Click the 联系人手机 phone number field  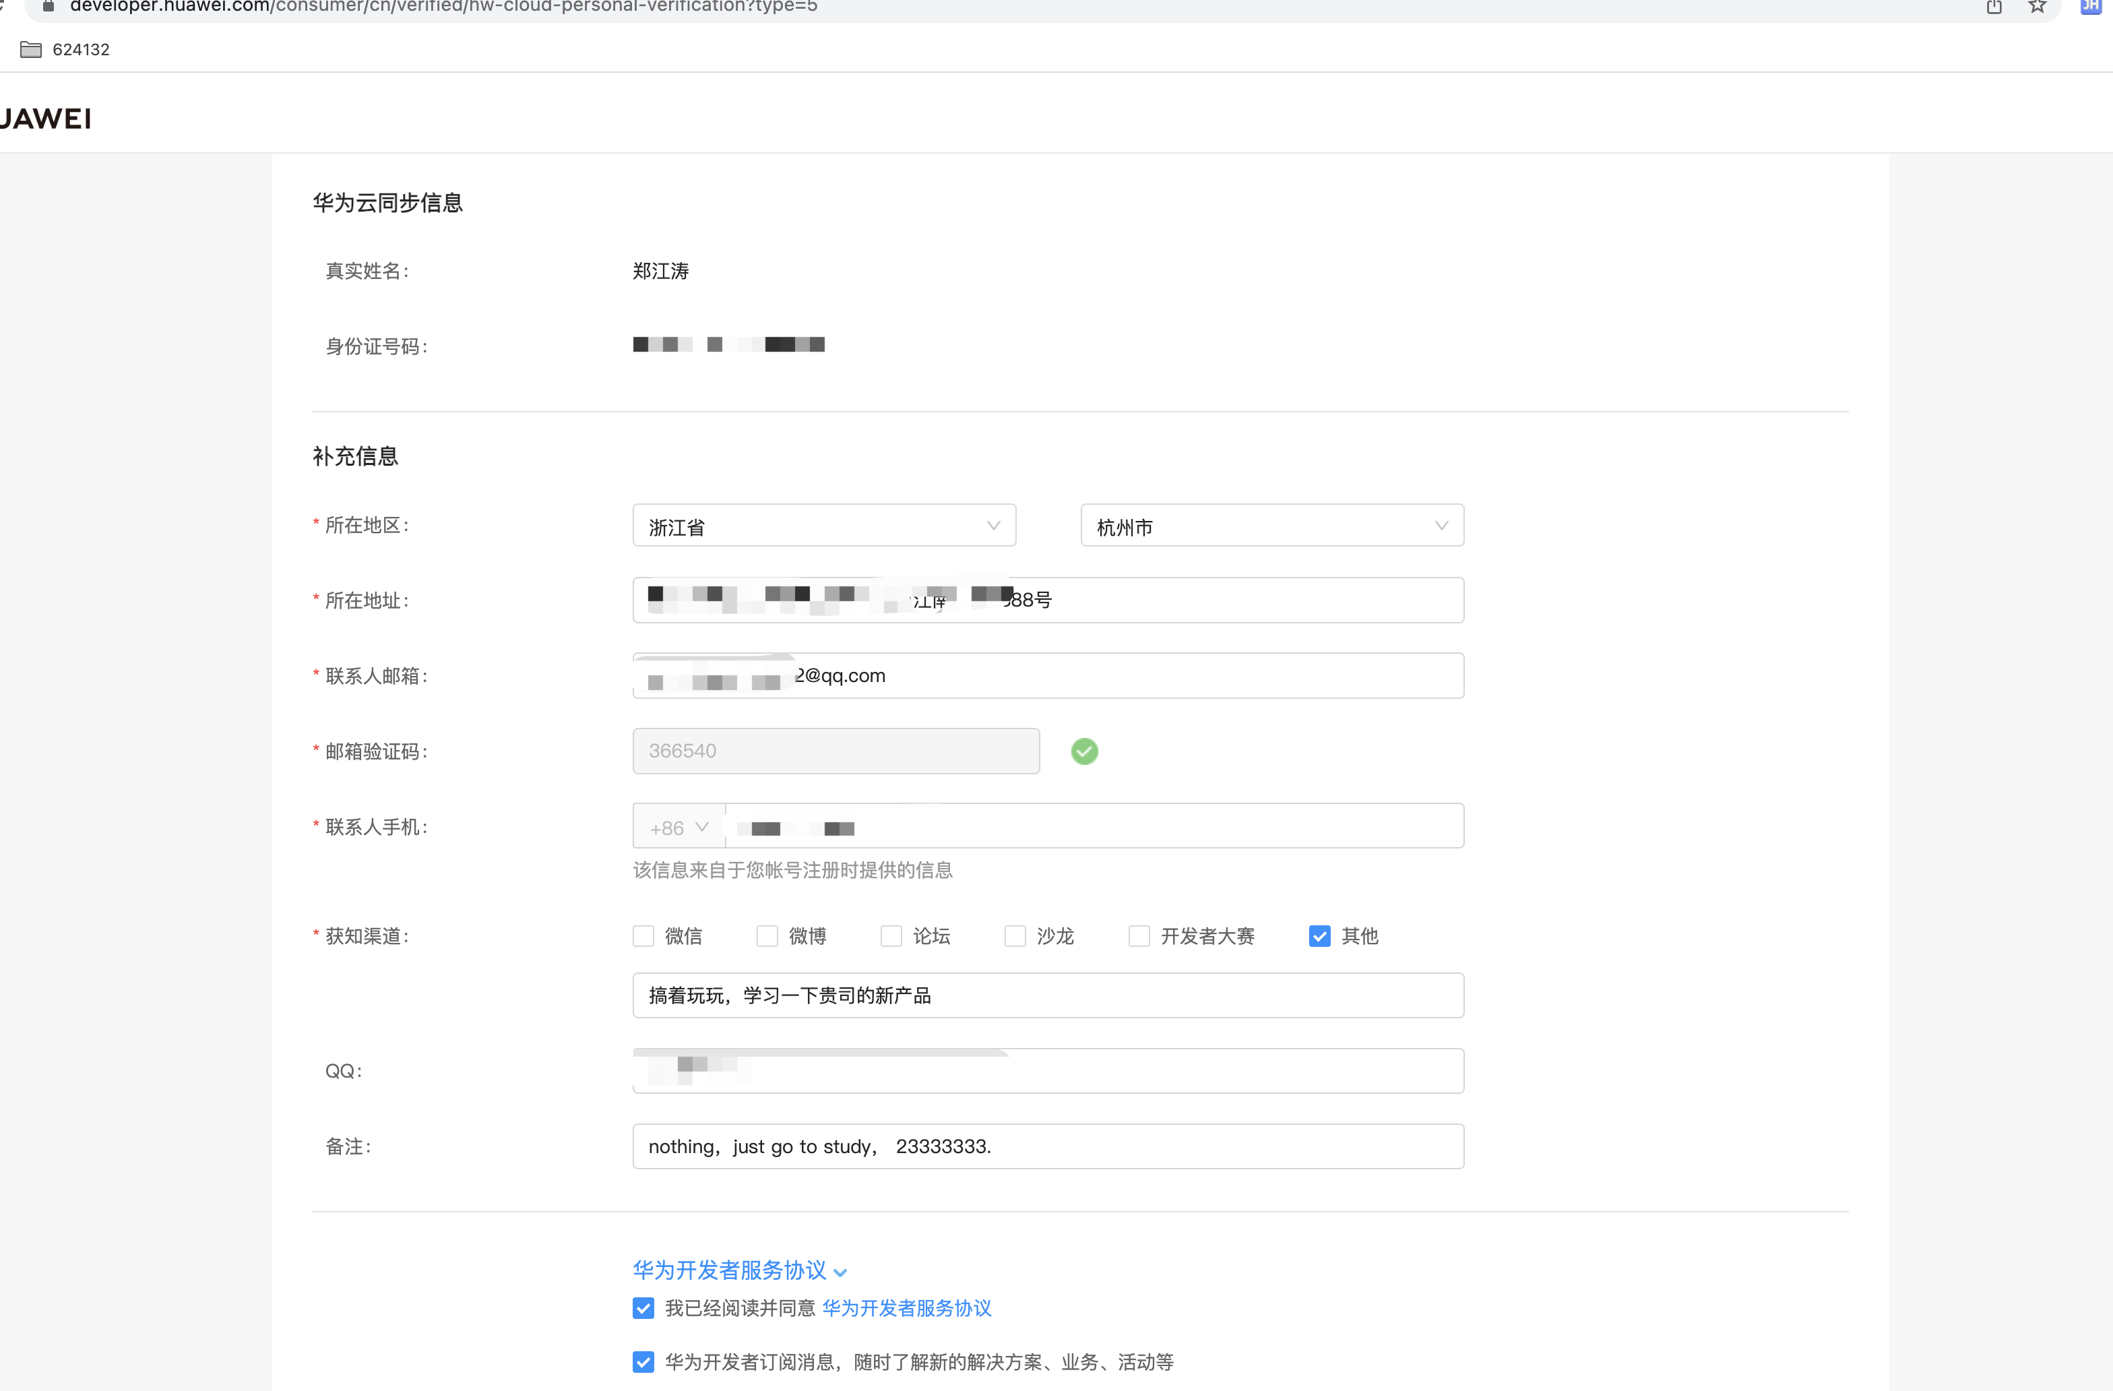1095,827
